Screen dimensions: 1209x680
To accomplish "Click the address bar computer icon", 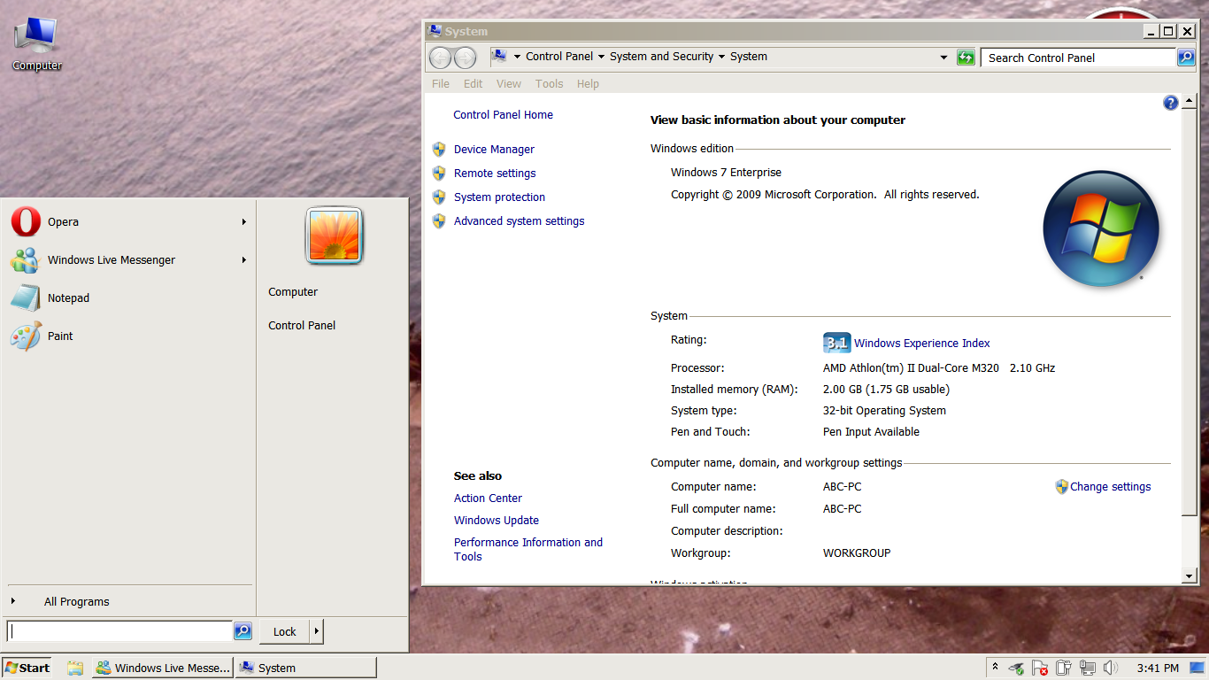I will coord(499,57).
